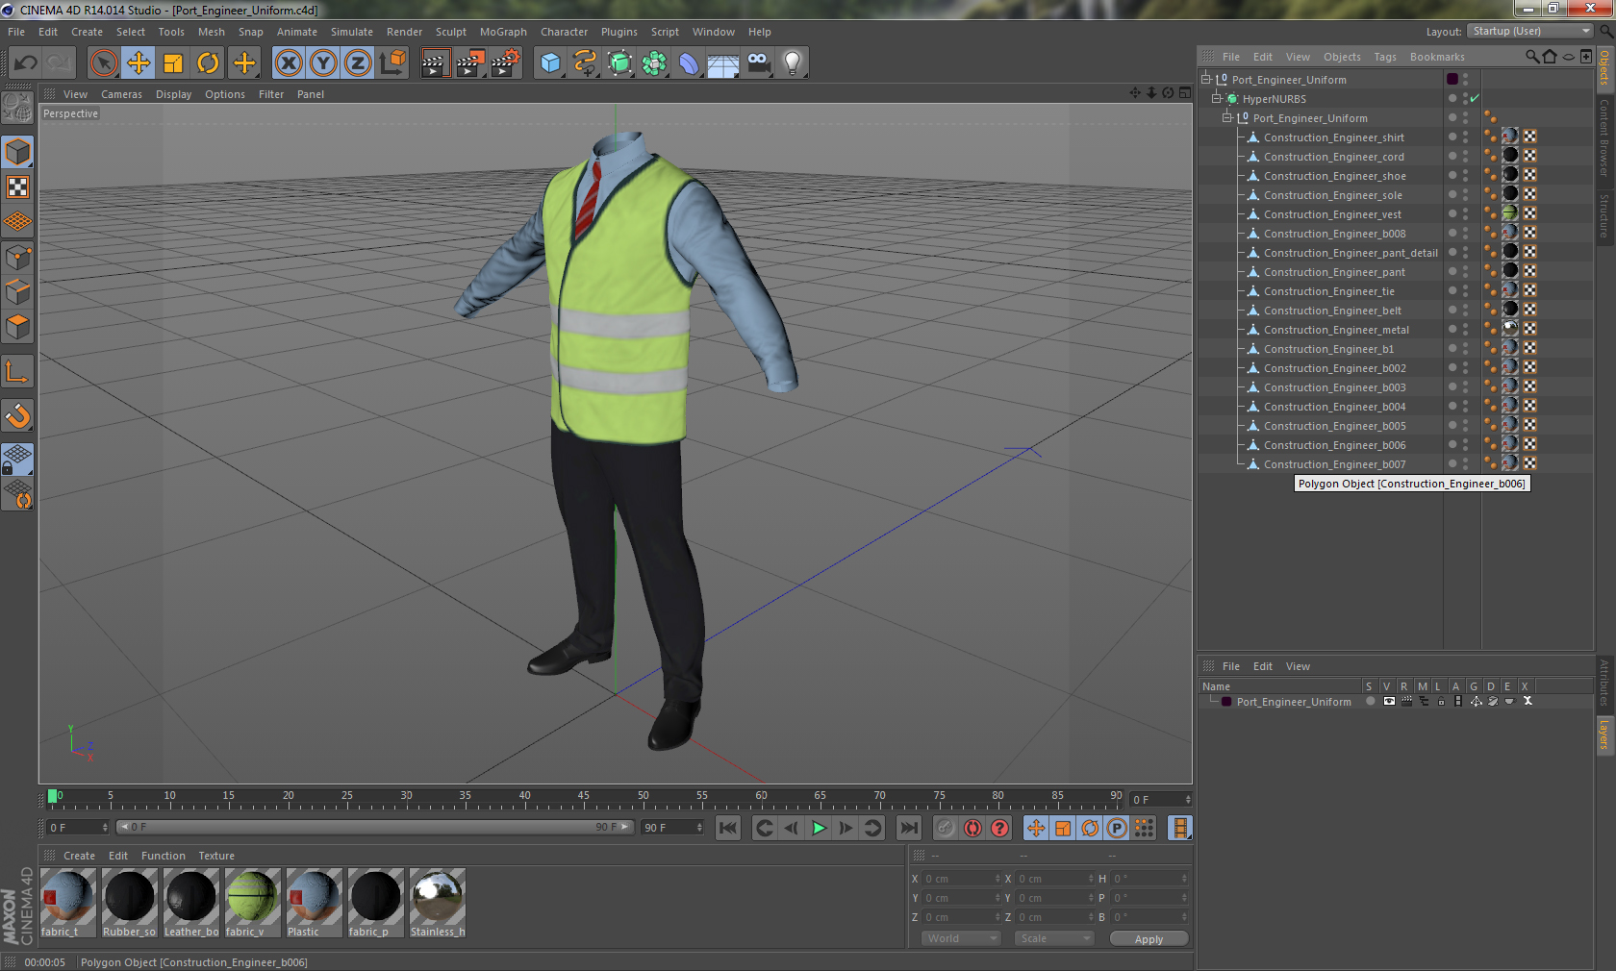1616x971 pixels.
Task: Select the Stainless_h material swatch
Action: 438,903
